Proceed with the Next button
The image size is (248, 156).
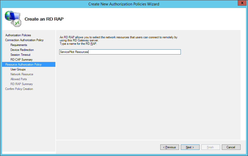(190, 147)
